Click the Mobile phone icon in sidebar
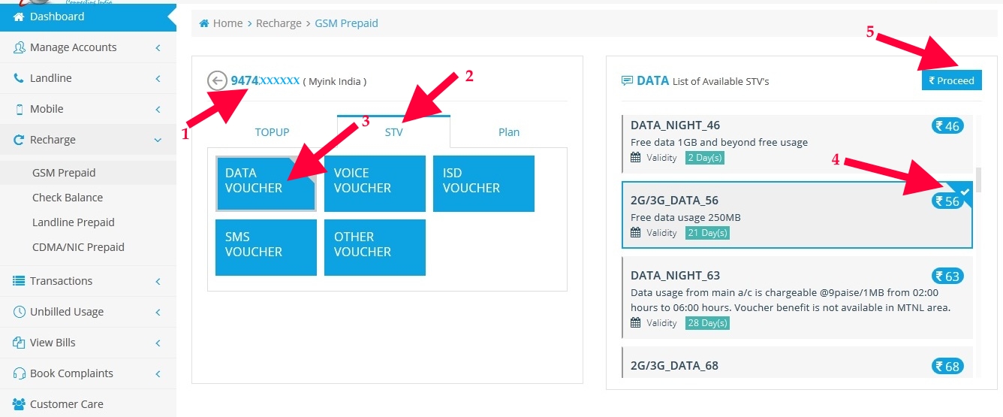1003x417 pixels. click(x=20, y=109)
